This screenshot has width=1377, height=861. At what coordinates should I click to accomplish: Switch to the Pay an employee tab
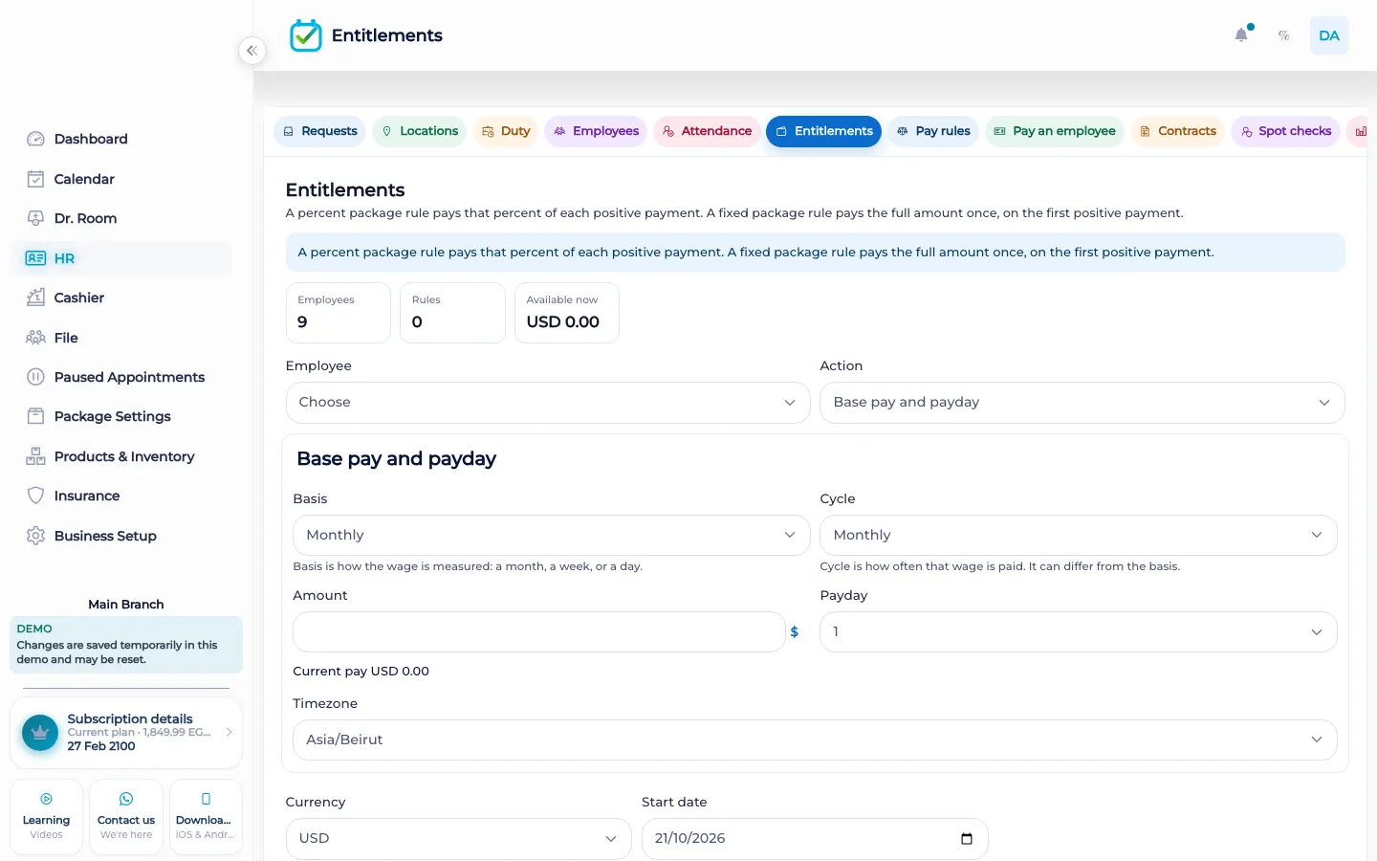pyautogui.click(x=1055, y=131)
